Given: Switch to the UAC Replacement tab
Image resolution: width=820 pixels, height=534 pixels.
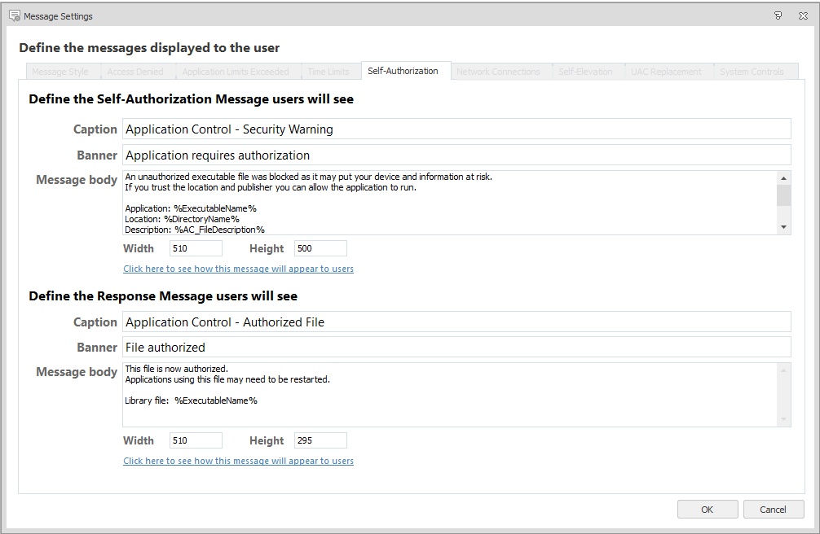Looking at the screenshot, I should click(666, 72).
